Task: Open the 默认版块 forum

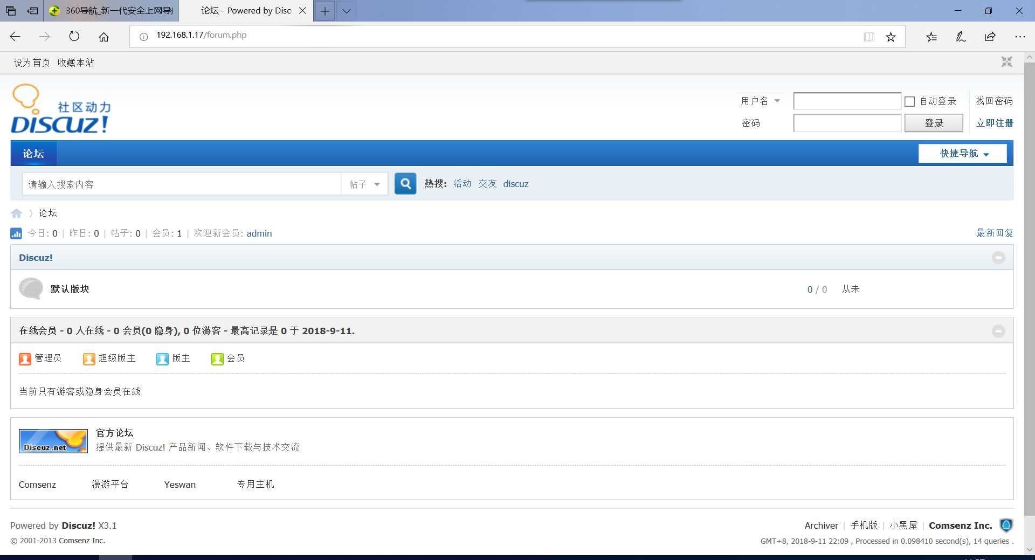Action: (70, 289)
